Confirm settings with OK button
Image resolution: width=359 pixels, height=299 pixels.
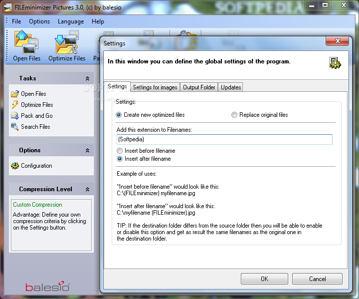pyautogui.click(x=264, y=279)
